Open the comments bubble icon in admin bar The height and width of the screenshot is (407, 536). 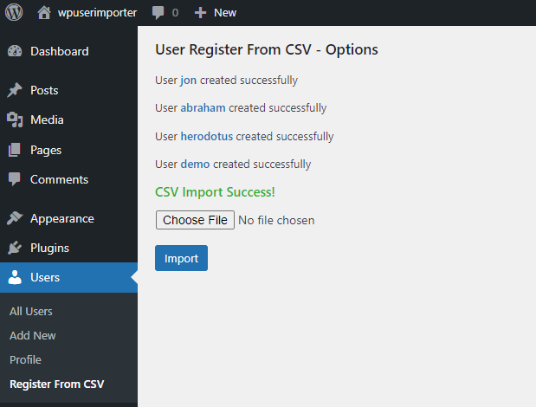coord(158,12)
